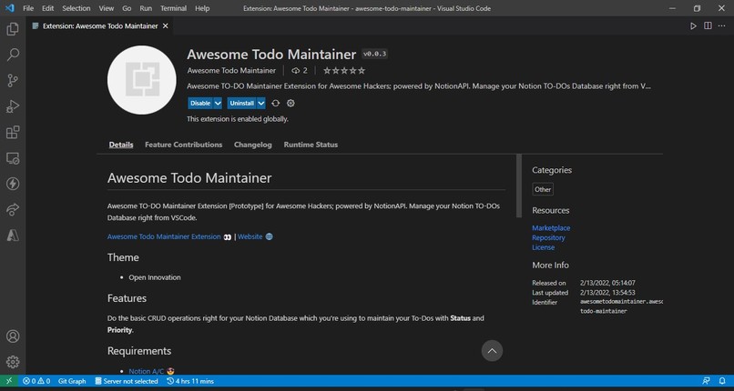Expand the Disable dropdown arrow

(x=218, y=104)
